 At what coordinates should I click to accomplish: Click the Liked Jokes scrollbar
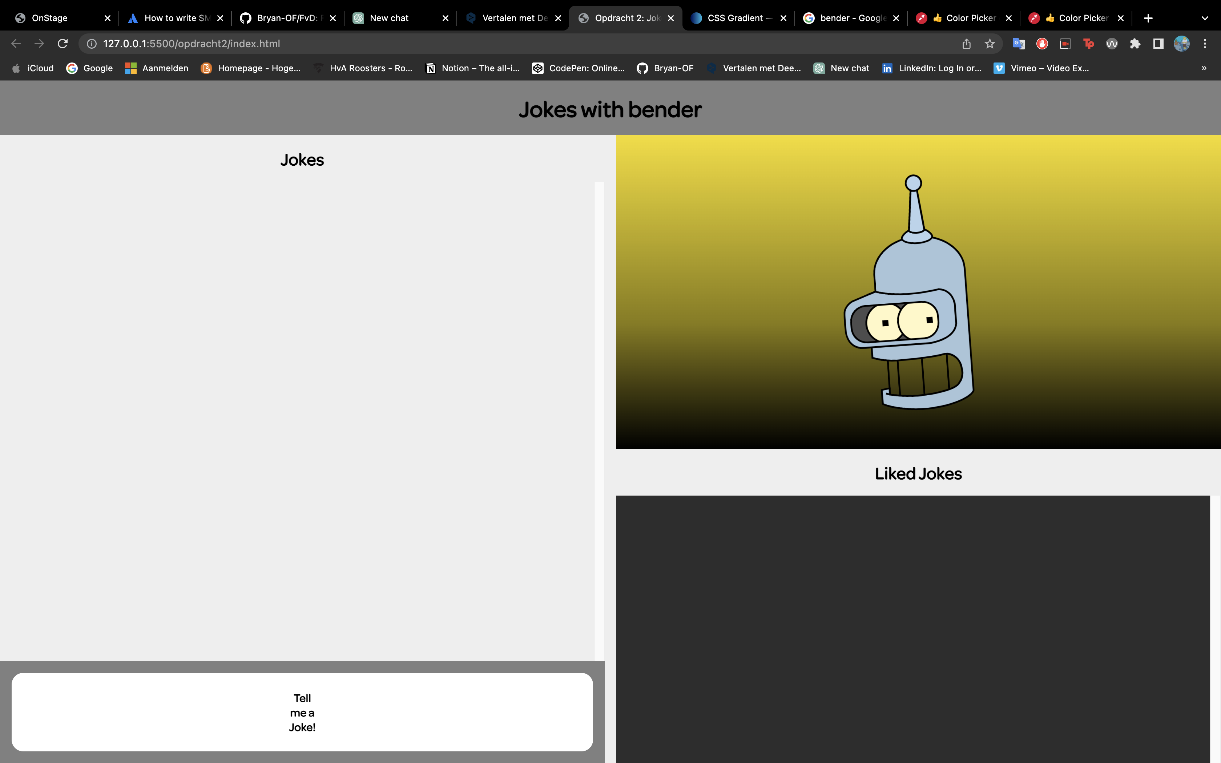click(1215, 629)
